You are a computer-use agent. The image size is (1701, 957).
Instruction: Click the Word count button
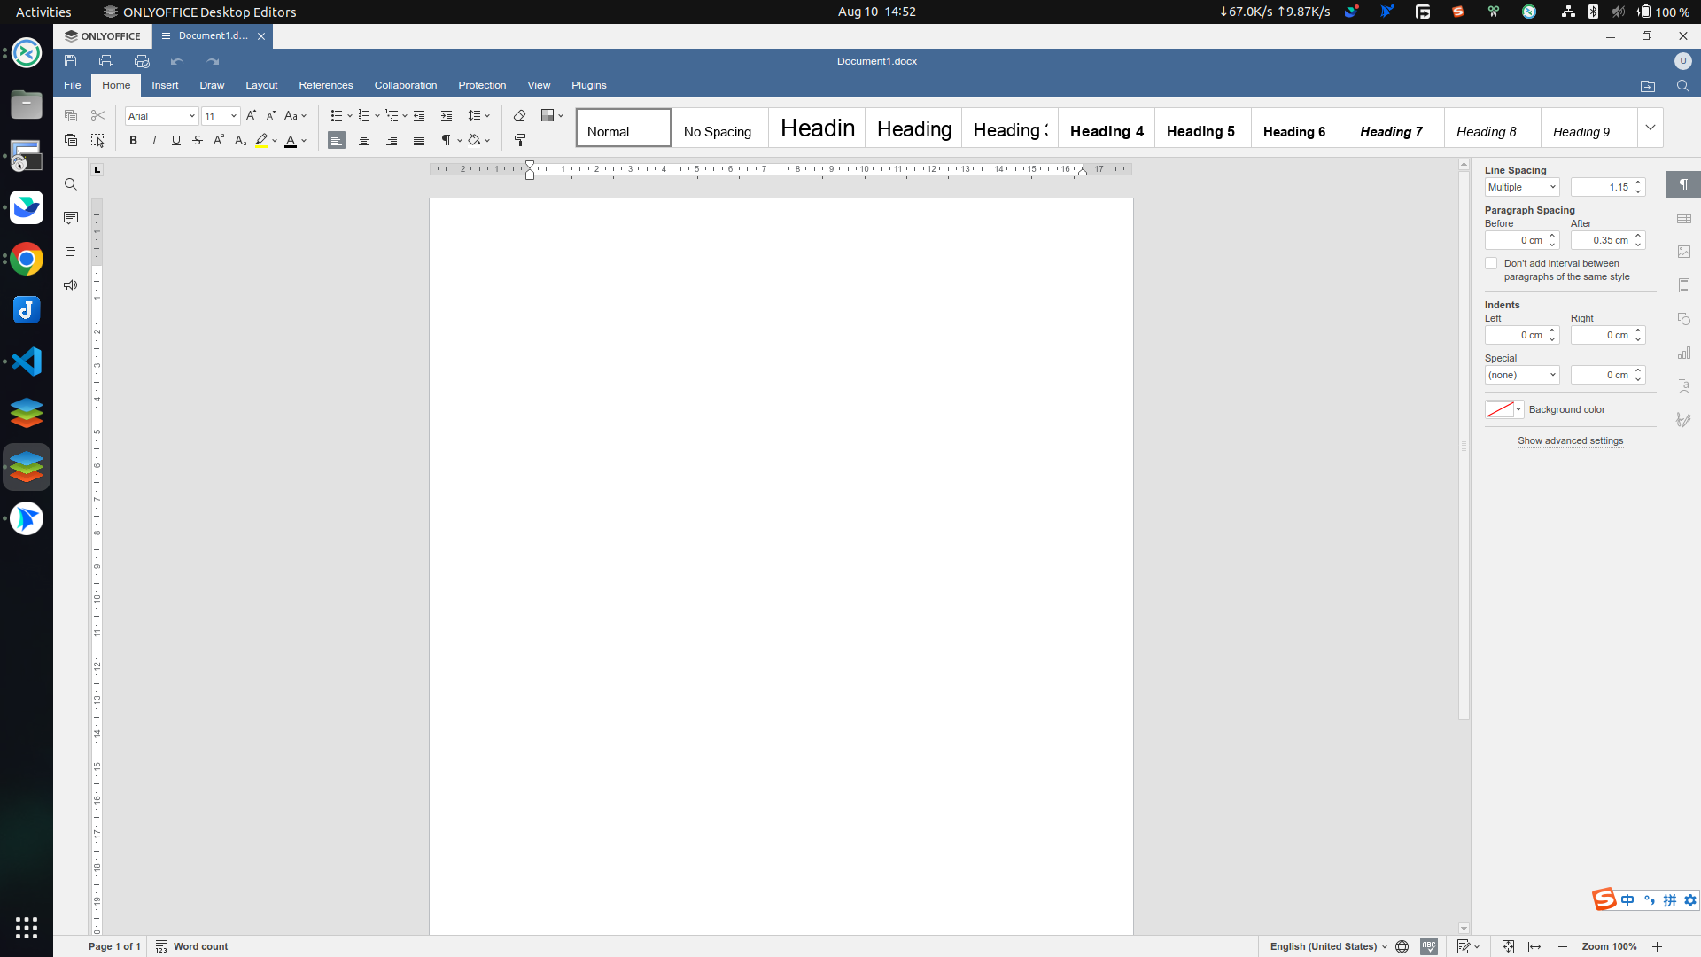(192, 946)
